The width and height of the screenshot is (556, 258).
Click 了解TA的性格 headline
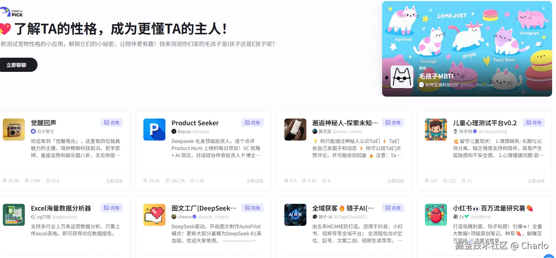(x=120, y=29)
